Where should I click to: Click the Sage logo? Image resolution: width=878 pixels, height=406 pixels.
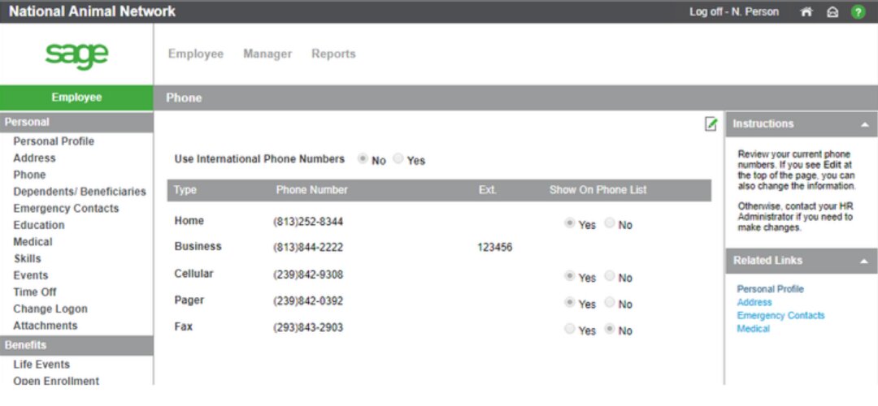(76, 54)
